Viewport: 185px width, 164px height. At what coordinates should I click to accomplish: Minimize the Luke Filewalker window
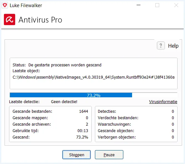139,5
